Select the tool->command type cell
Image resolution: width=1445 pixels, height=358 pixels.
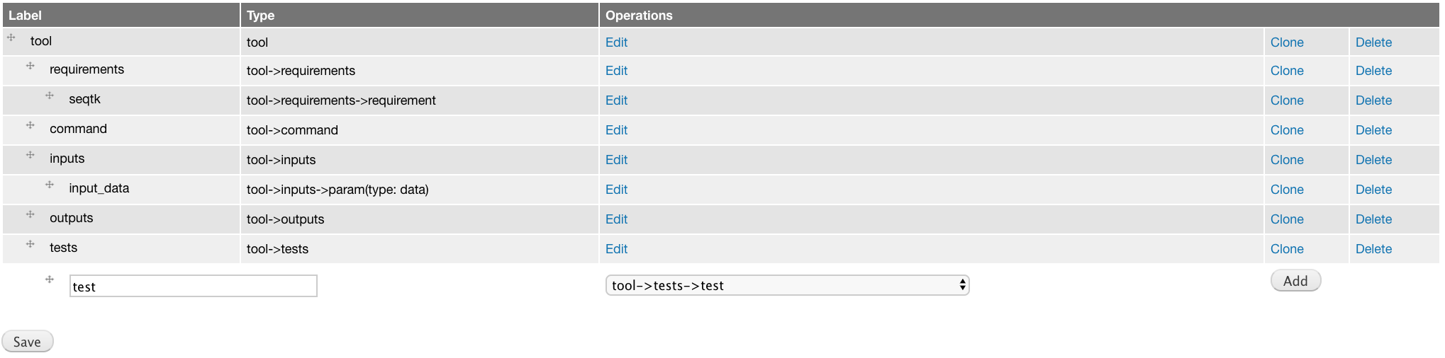coord(420,130)
